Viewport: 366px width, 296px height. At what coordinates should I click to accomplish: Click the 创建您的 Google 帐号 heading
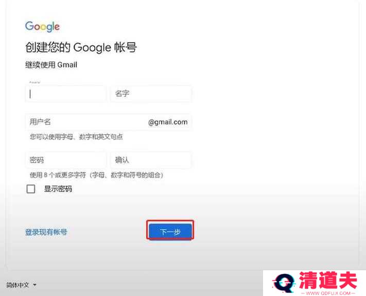(81, 47)
